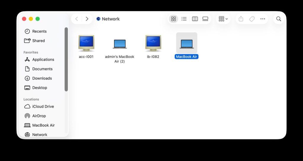Viewport: 303px width, 161px height.
Task: Open Downloads in the sidebar
Action: (x=42, y=78)
